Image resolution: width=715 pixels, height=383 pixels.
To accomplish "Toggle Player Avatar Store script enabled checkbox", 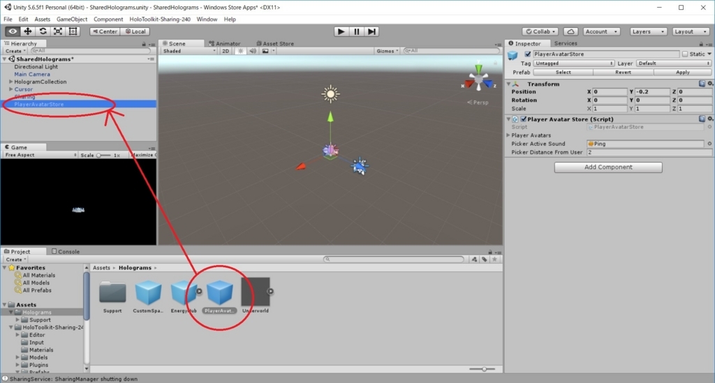I will [524, 119].
